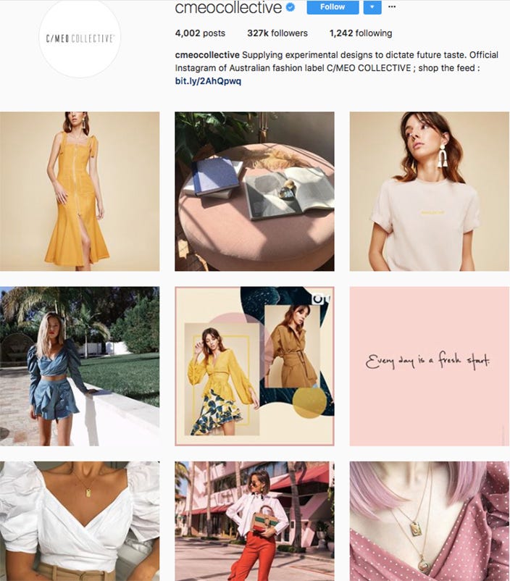Screen dimensions: 510x581
Task: Click the blue verified badge icon
Action: (x=291, y=7)
